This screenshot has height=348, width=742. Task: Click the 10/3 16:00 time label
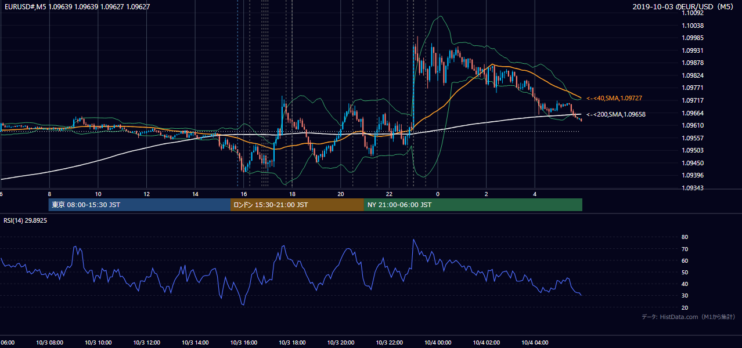[243, 343]
